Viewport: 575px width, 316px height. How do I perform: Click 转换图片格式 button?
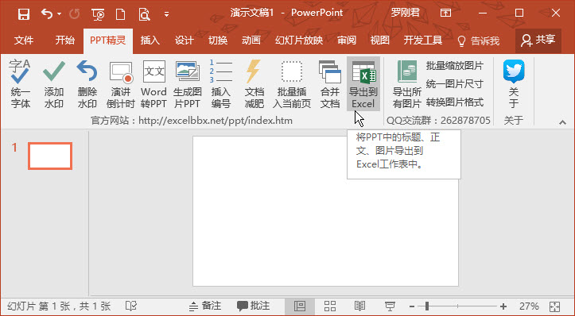(x=455, y=102)
